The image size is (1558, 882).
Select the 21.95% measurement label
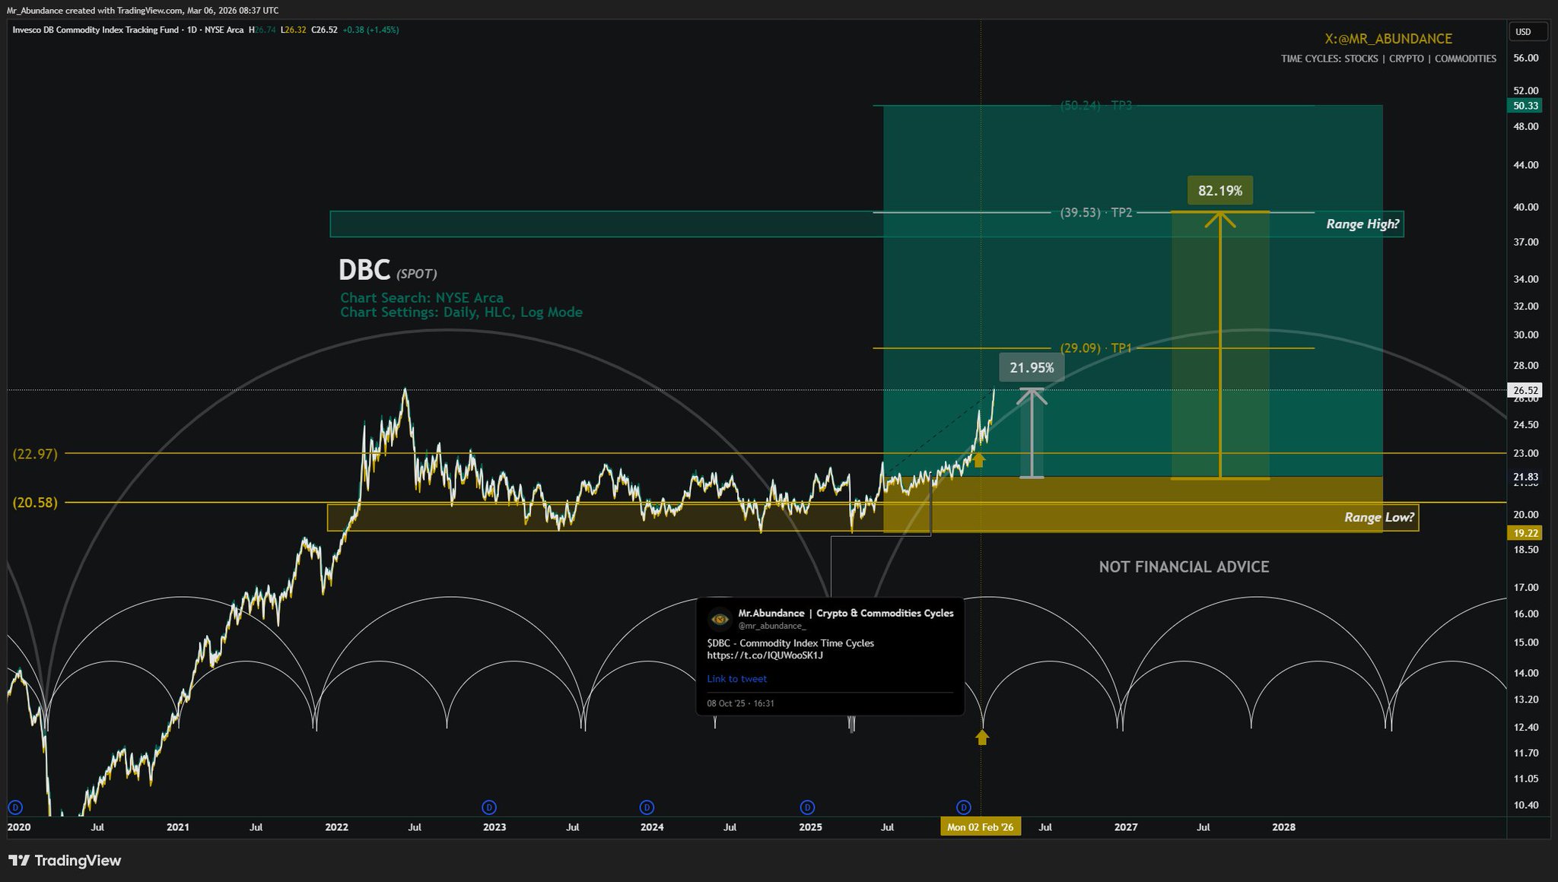[x=1031, y=368]
